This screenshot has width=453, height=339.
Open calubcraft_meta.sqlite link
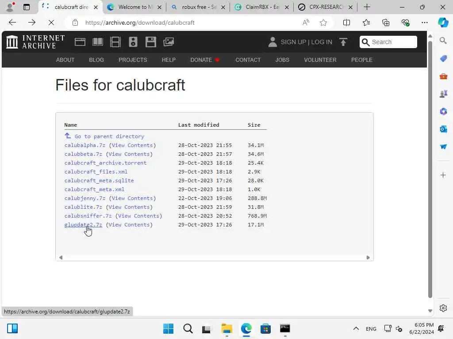coord(99,181)
